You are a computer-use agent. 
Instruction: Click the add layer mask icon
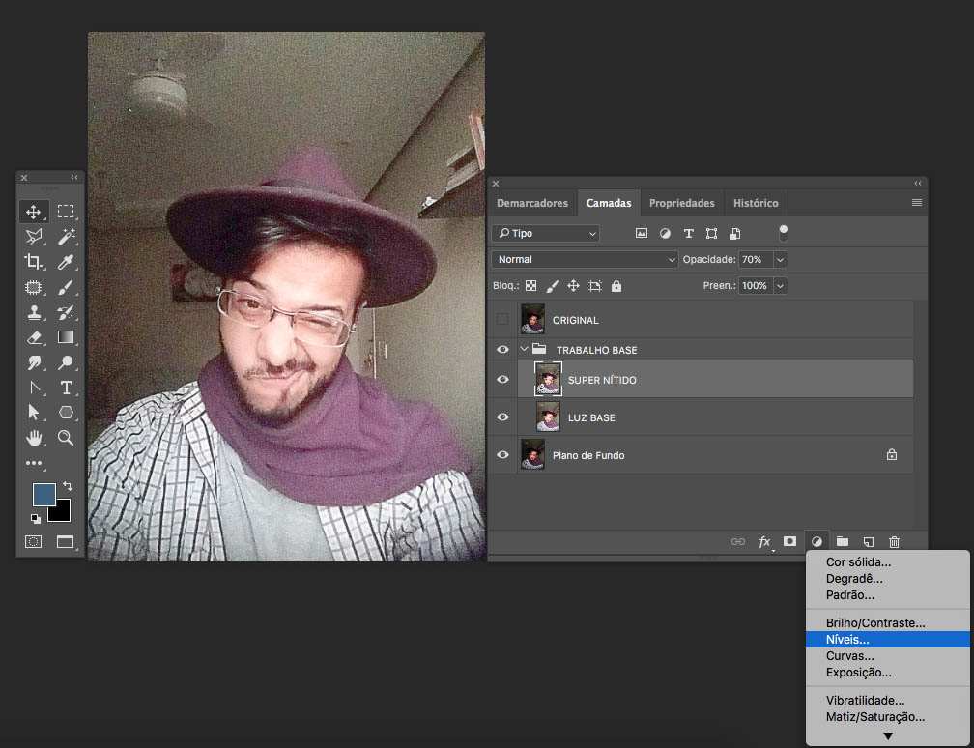(789, 542)
